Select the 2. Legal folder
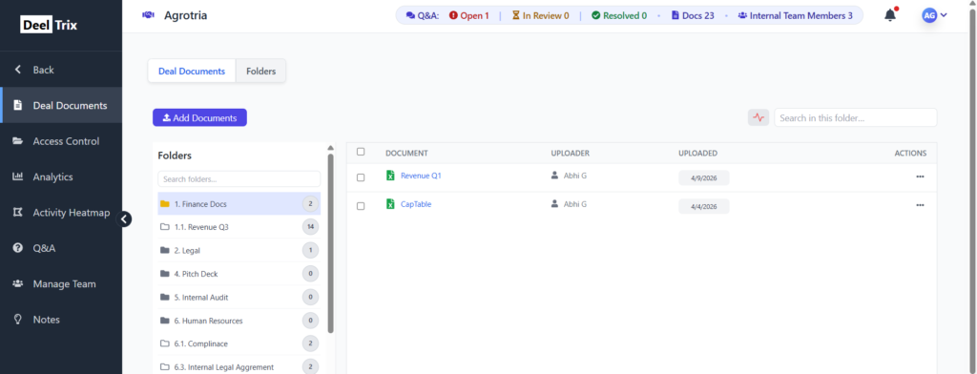The height and width of the screenshot is (374, 977). click(239, 251)
